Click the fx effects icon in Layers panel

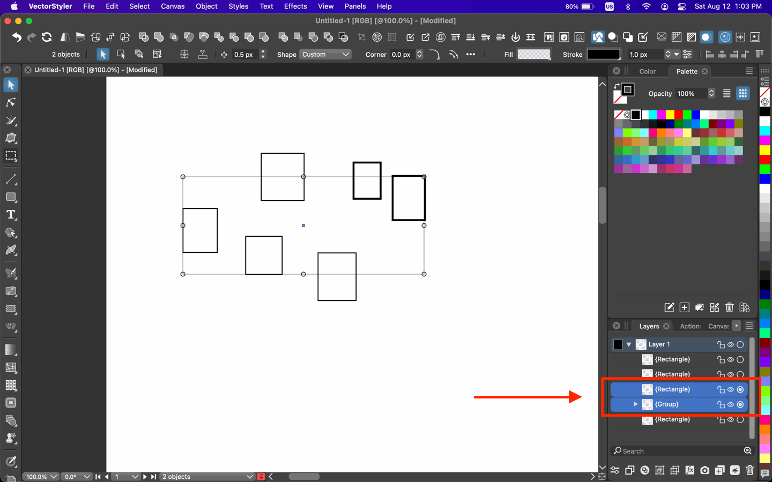[x=690, y=470]
